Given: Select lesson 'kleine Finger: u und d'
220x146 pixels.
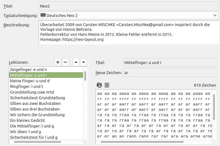Looking at the screenshot, I should point(46,81).
